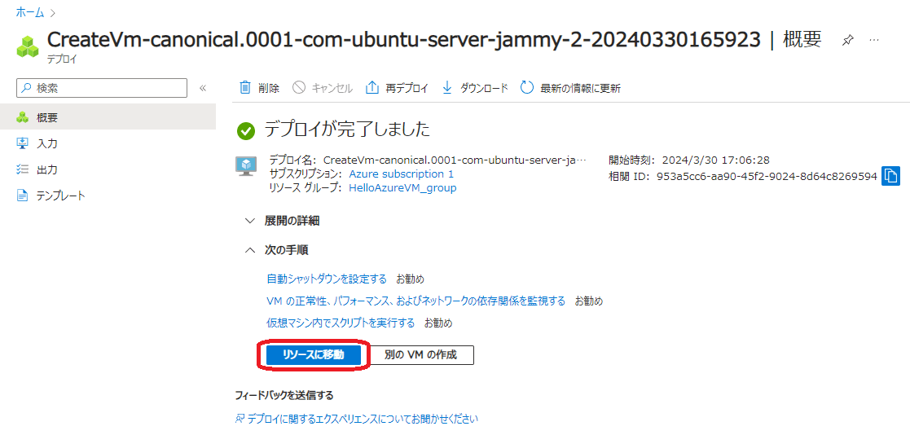Open the more options ellipsis menu
Screen dimensions: 910x435
(874, 40)
